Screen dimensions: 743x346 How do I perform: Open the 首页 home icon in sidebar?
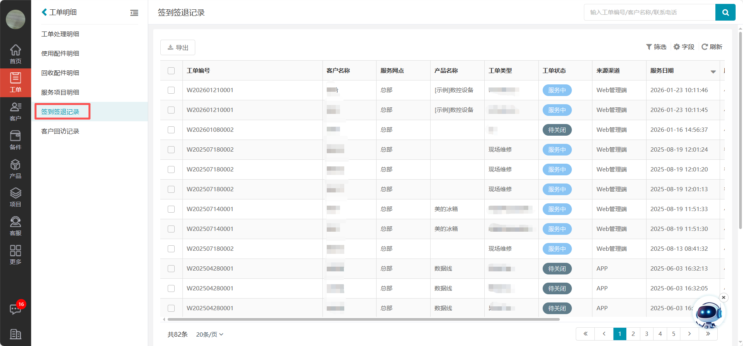click(15, 54)
